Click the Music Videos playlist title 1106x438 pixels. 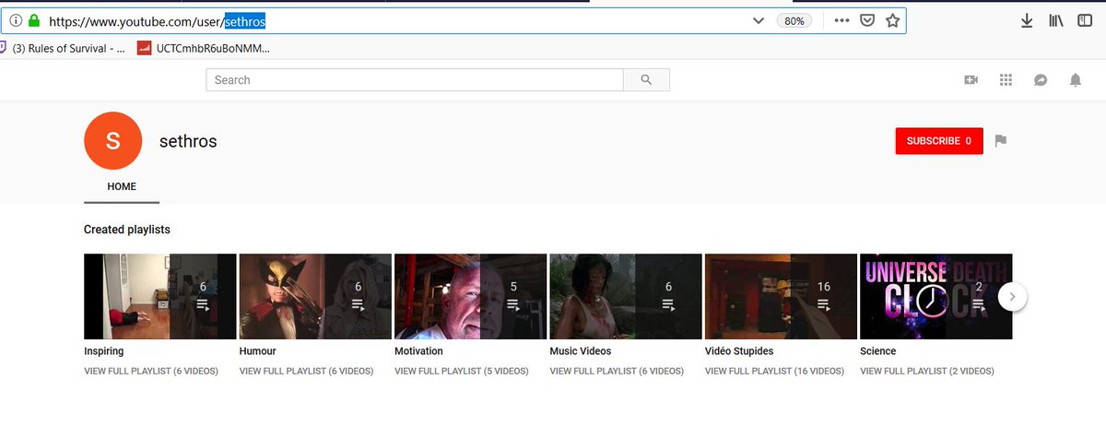click(x=580, y=351)
